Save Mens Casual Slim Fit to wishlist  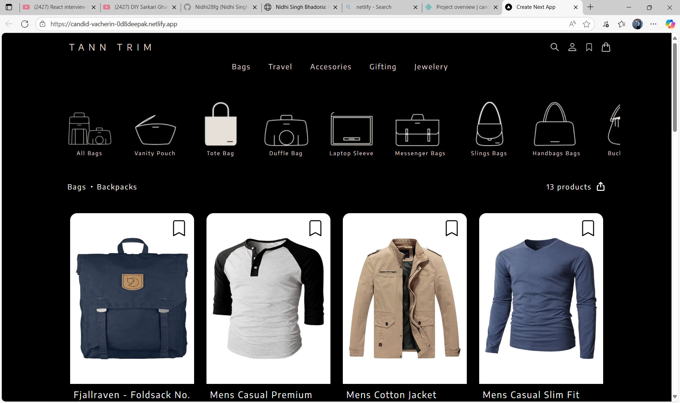(x=588, y=228)
